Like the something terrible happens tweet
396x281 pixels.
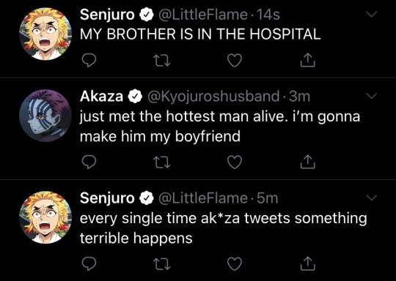pos(235,264)
